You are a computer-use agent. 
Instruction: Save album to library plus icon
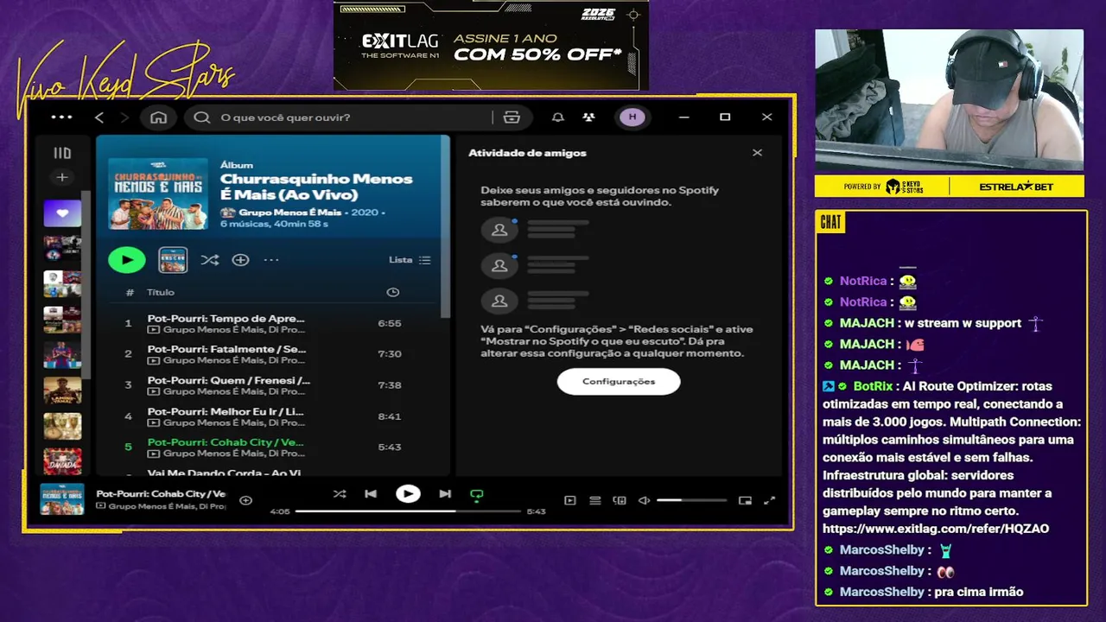[241, 259]
